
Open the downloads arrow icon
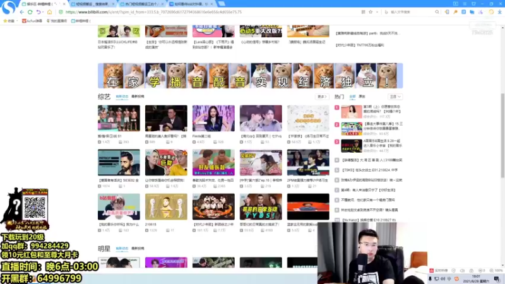click(x=499, y=12)
